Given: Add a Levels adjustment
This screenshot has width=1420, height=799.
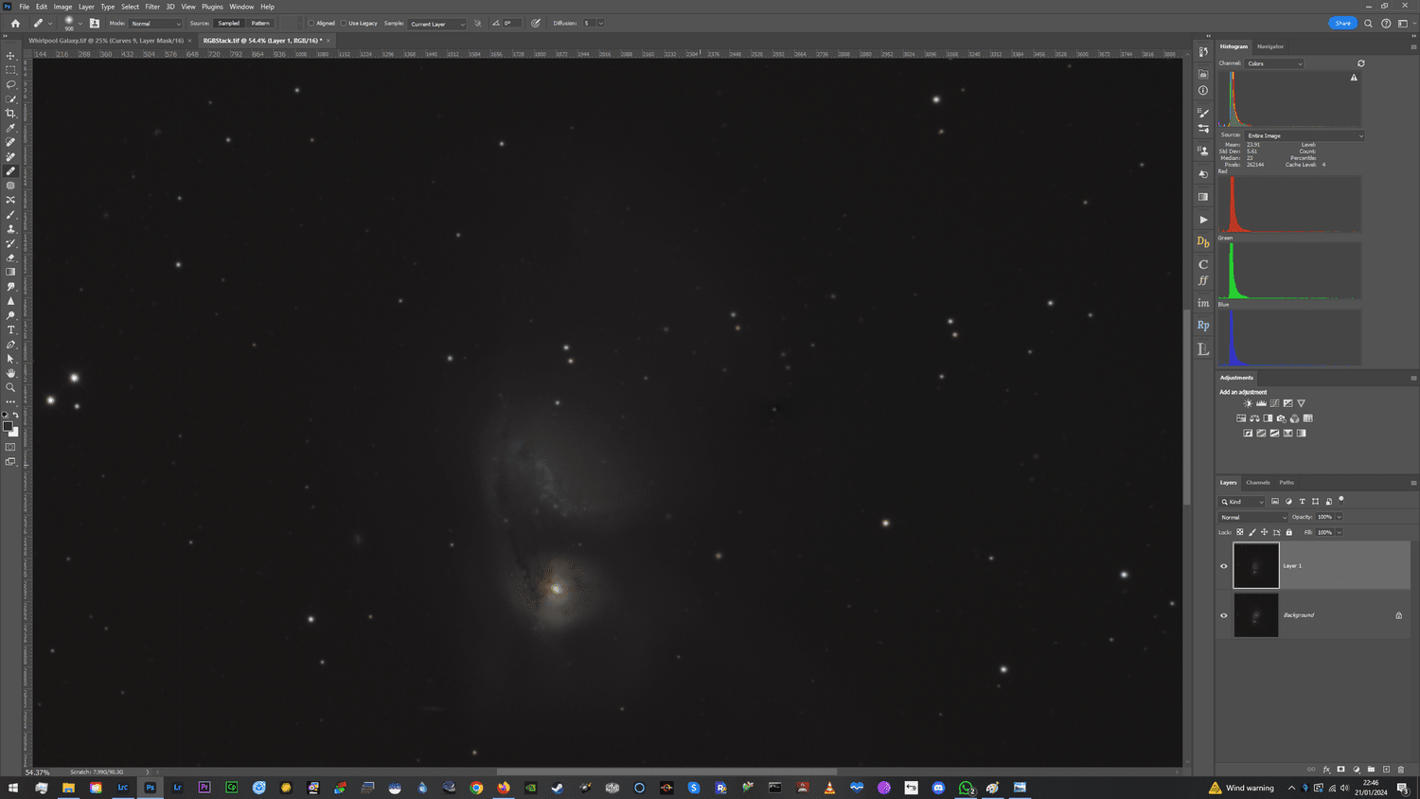Looking at the screenshot, I should tap(1261, 403).
